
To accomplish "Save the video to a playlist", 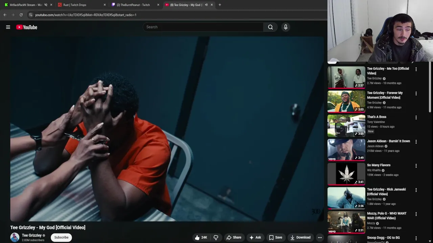I will pyautogui.click(x=275, y=237).
